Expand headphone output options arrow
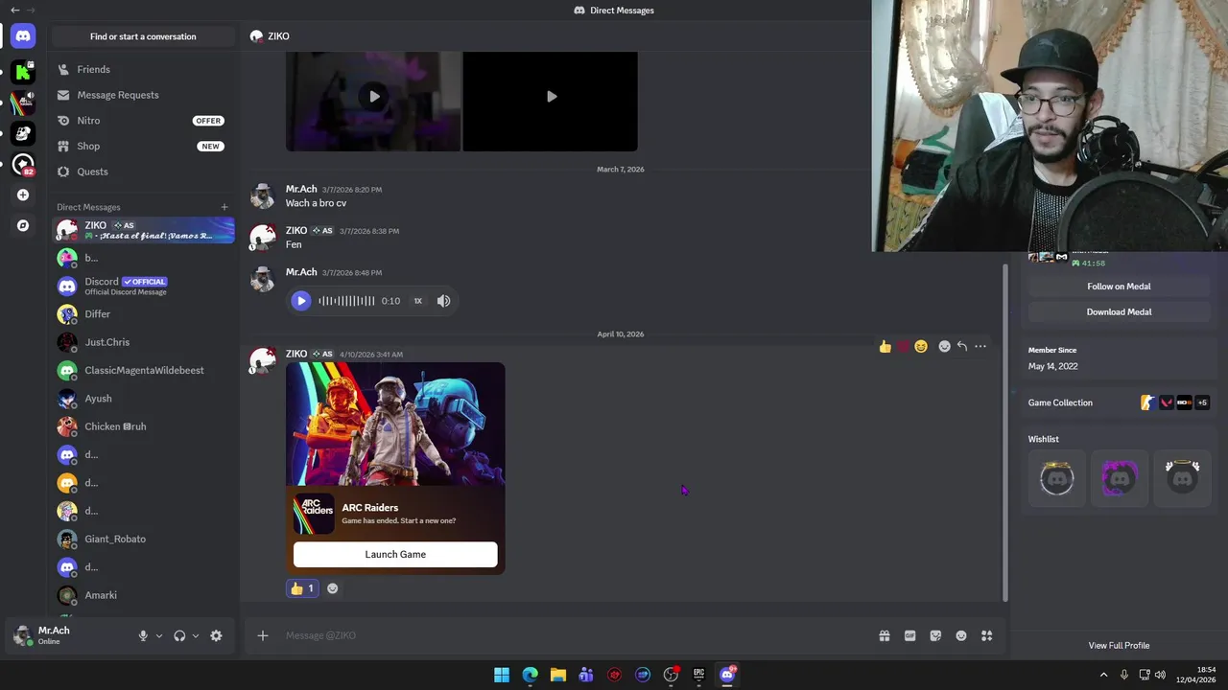Viewport: 1228px width, 690px height. pos(196,635)
